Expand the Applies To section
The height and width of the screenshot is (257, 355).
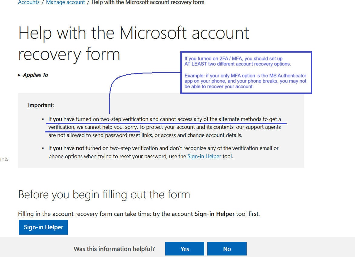(x=33, y=75)
